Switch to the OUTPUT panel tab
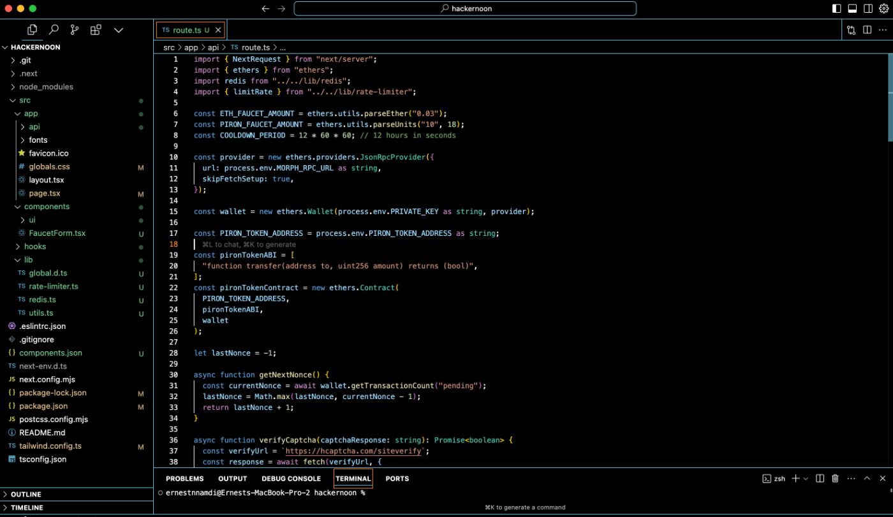Viewport: 893px width, 517px height. [x=232, y=479]
